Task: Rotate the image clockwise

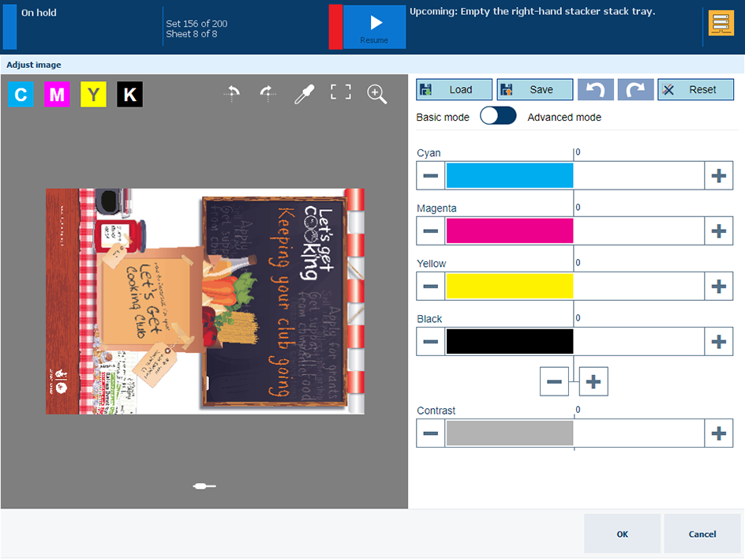Action: (268, 94)
